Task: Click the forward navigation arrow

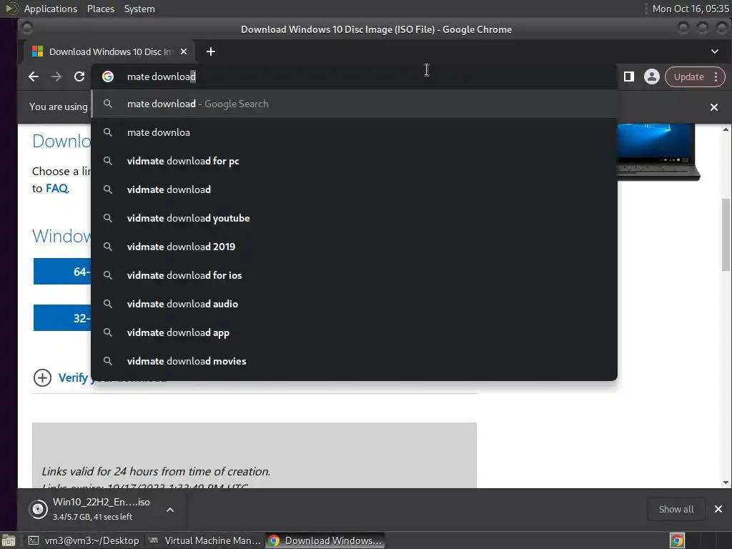Action: (56, 76)
